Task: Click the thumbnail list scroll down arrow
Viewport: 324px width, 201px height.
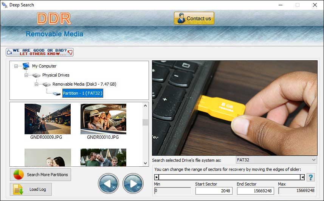Action: click(x=145, y=163)
